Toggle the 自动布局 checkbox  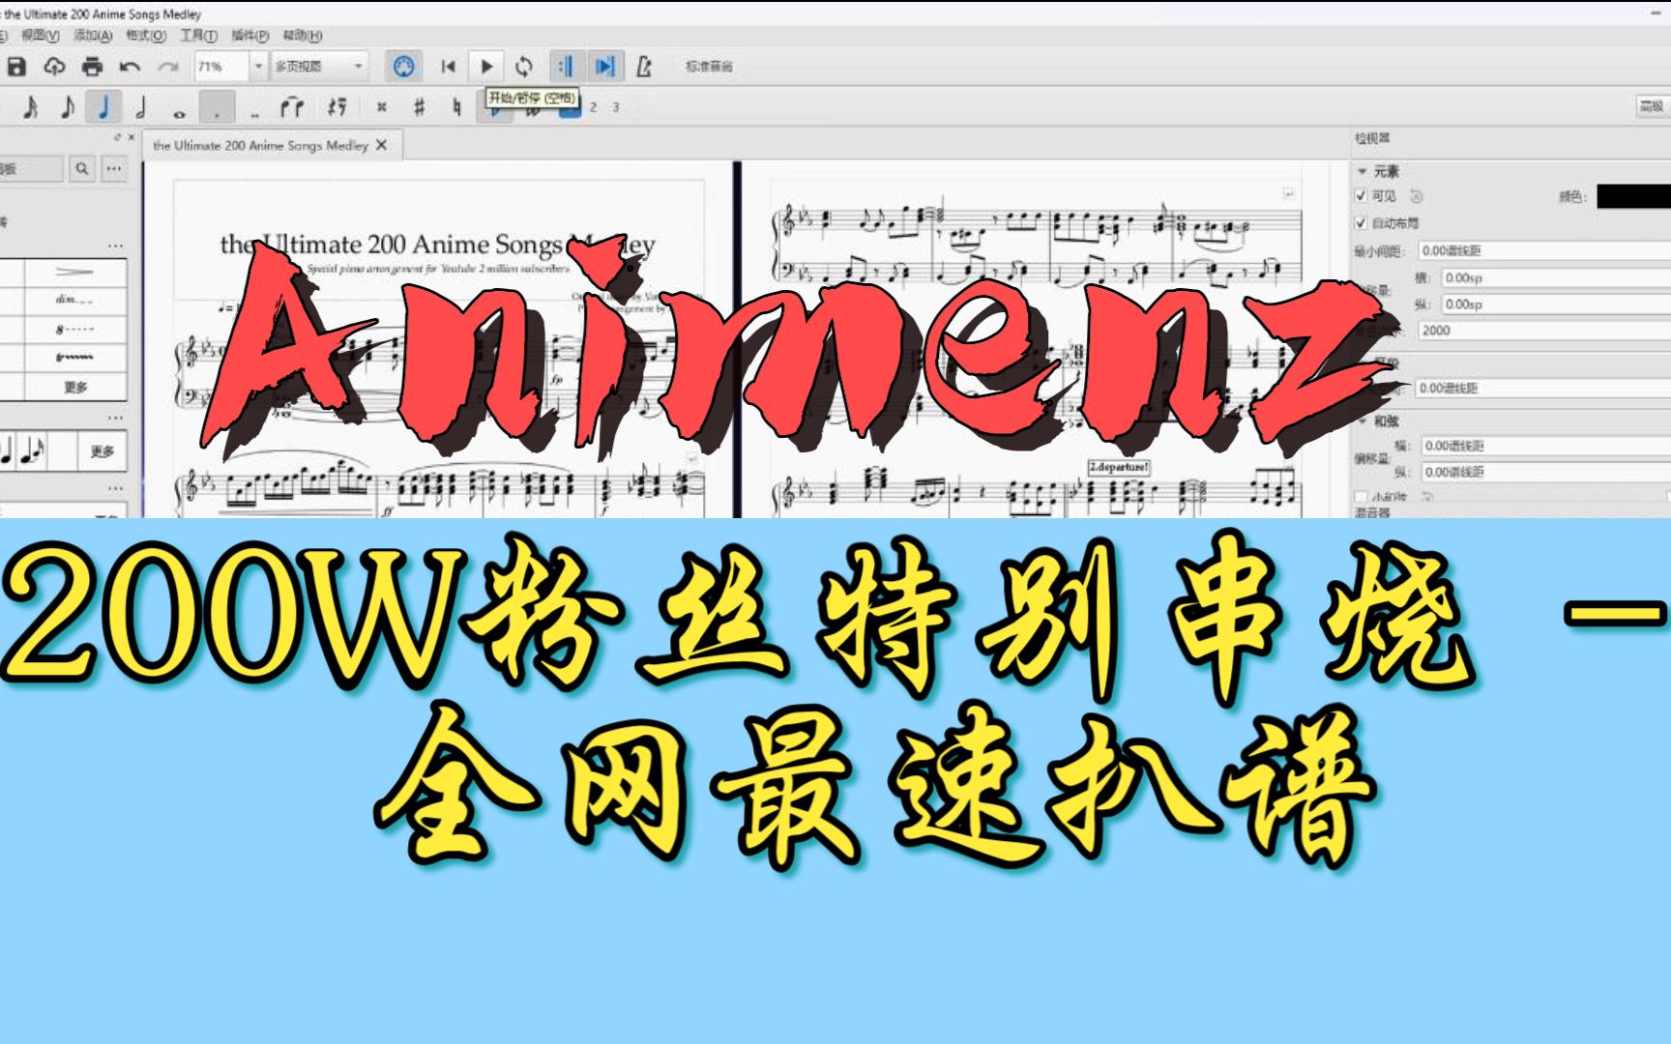click(x=1362, y=223)
